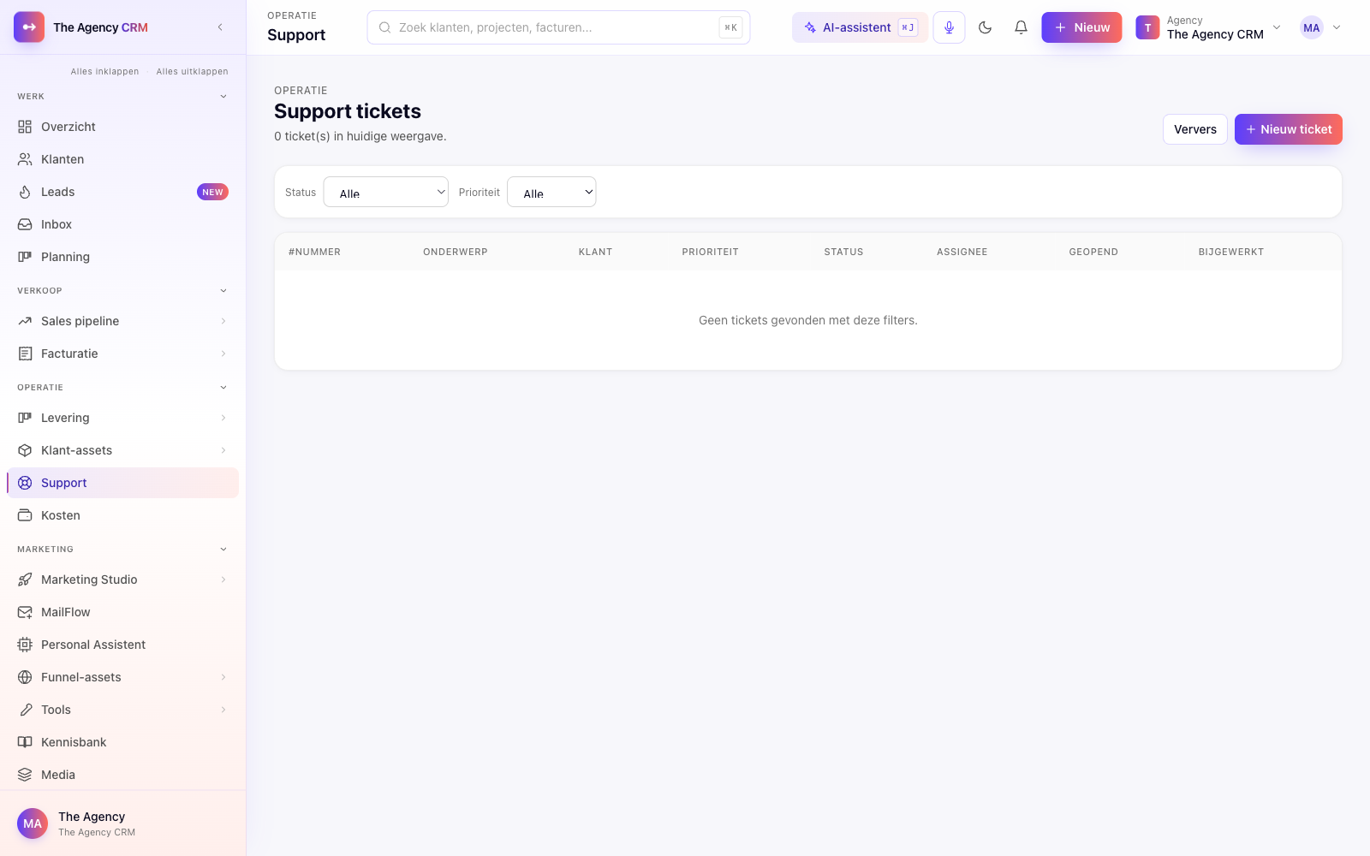The height and width of the screenshot is (856, 1370).
Task: Click the T workspace badge icon
Action: [x=1147, y=27]
